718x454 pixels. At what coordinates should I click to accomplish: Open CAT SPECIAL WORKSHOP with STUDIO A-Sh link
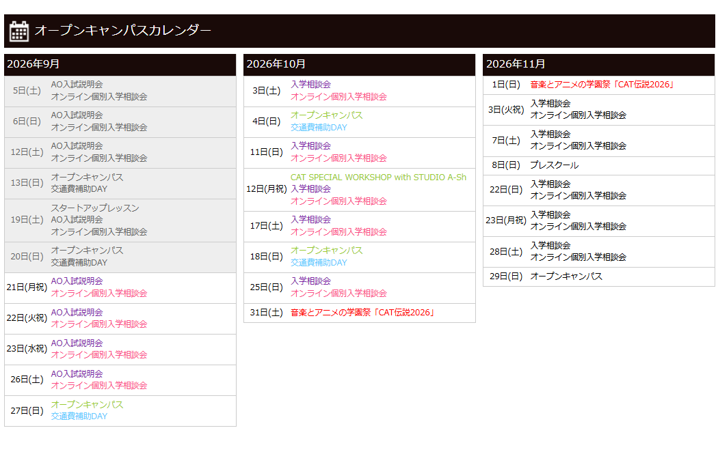pos(378,178)
